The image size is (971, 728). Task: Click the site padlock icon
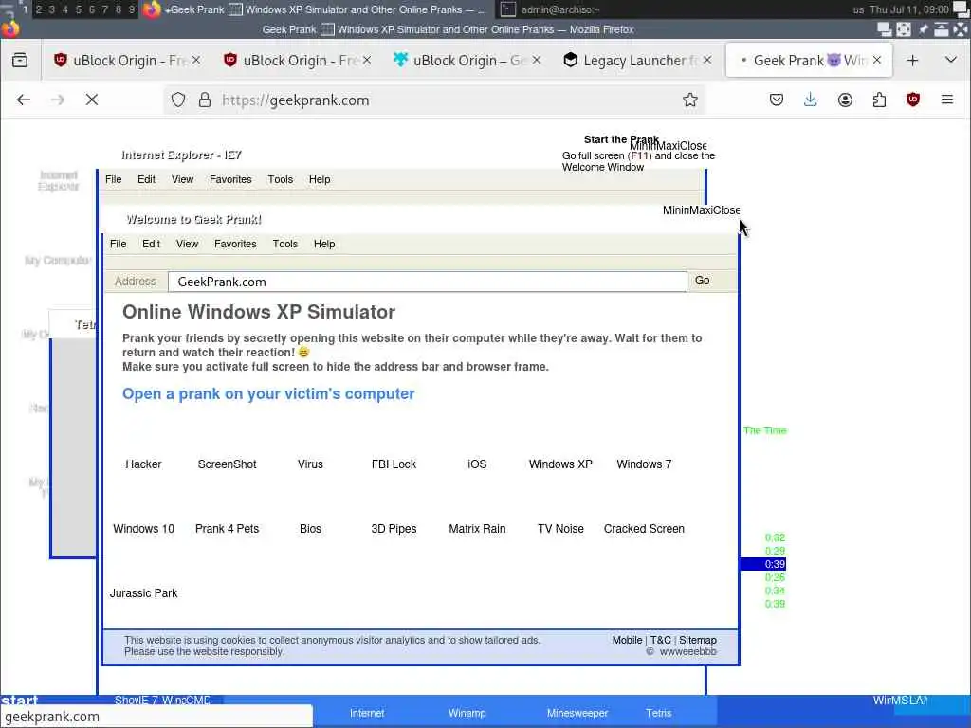(205, 100)
